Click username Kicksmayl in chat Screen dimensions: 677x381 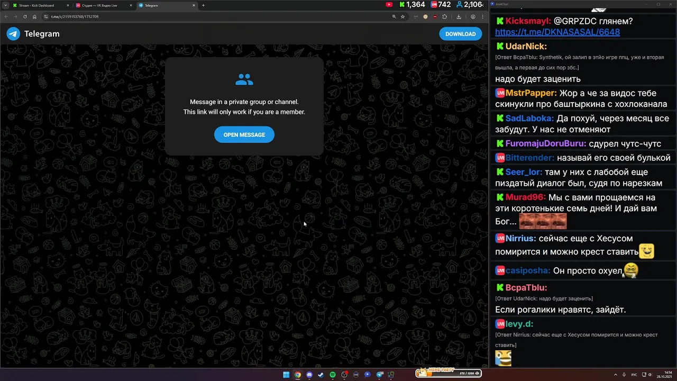point(528,21)
